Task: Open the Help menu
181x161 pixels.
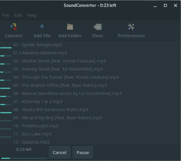Action: tap(31, 15)
